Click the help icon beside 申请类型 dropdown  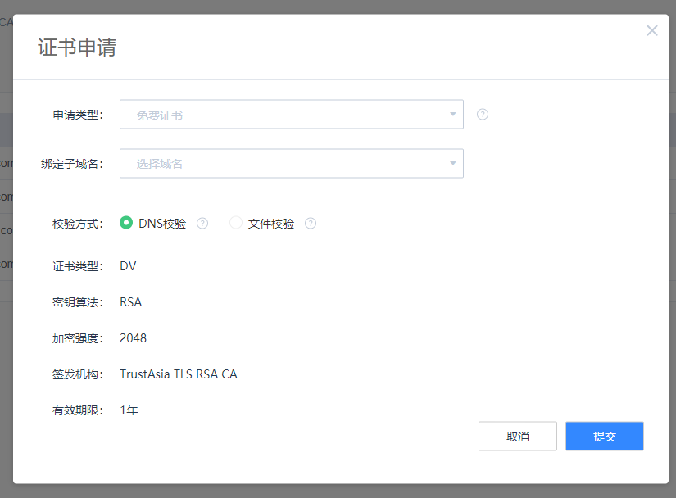click(482, 114)
